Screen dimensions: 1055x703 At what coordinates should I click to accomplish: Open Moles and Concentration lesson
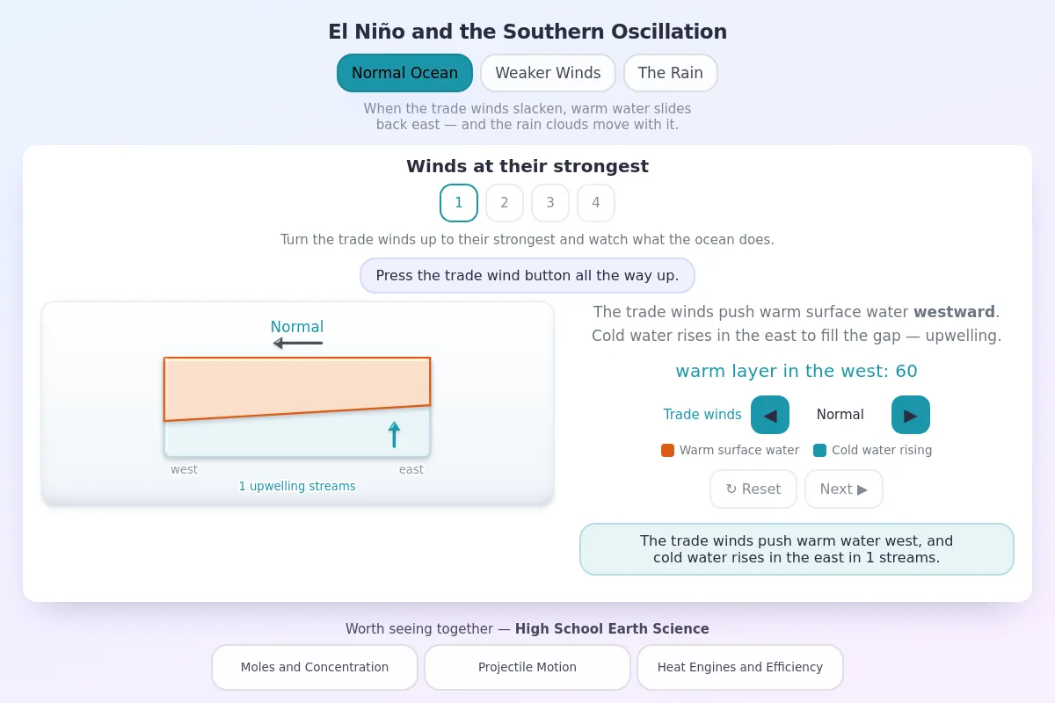[x=315, y=667]
